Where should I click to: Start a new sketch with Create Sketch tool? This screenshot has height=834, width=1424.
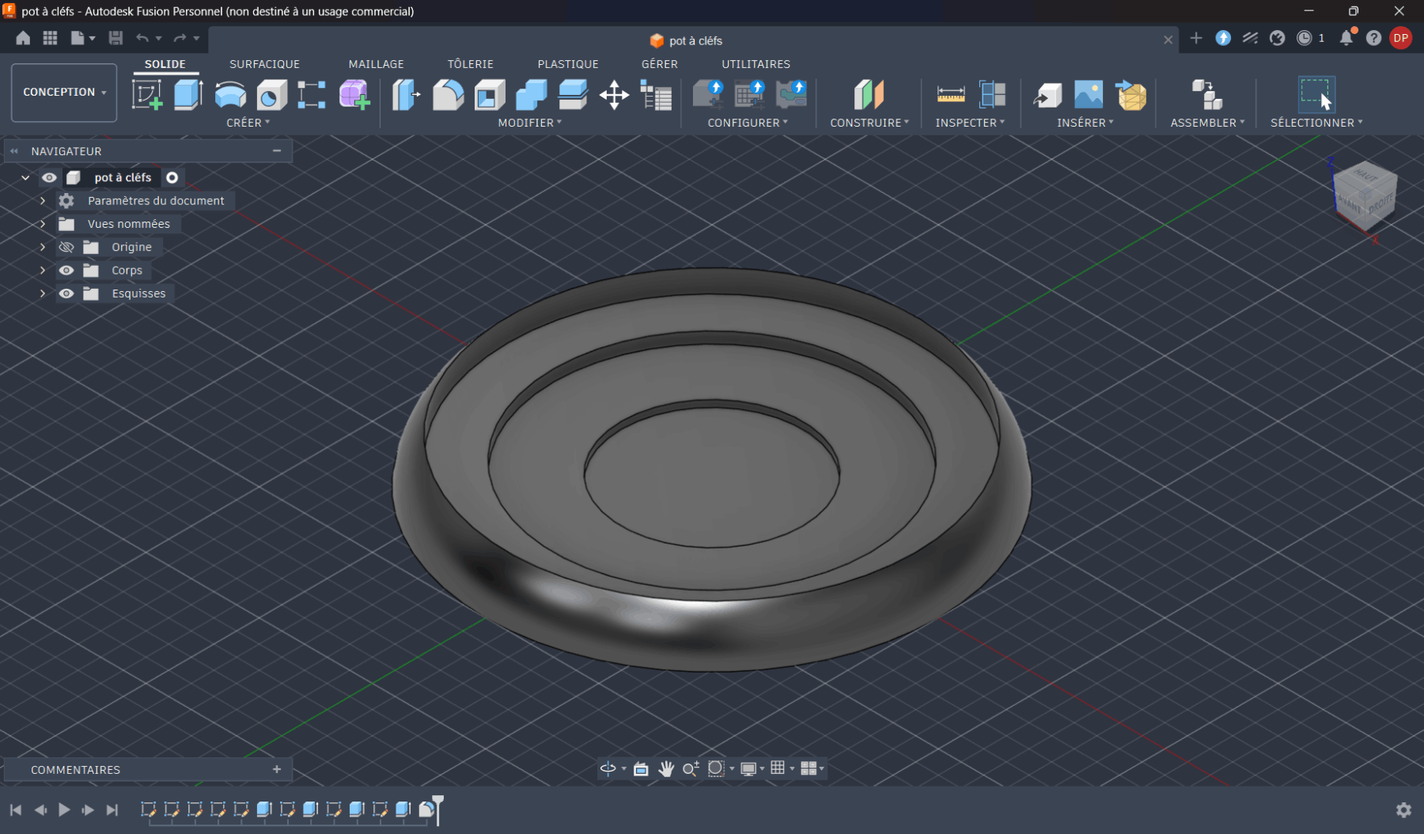(147, 95)
